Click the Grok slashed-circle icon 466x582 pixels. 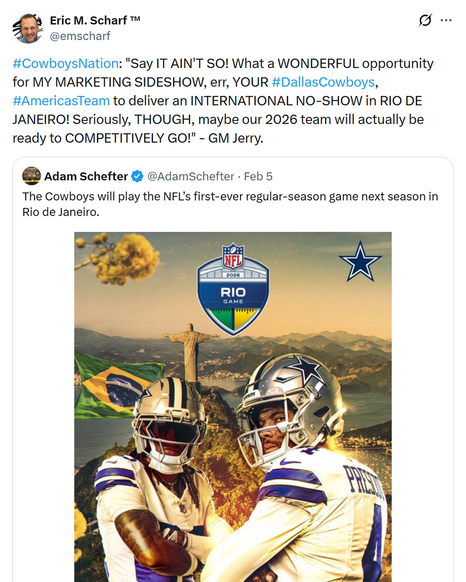[x=425, y=21]
